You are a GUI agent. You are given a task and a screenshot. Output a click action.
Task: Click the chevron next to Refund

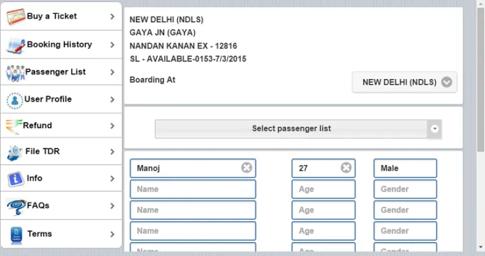(x=112, y=126)
